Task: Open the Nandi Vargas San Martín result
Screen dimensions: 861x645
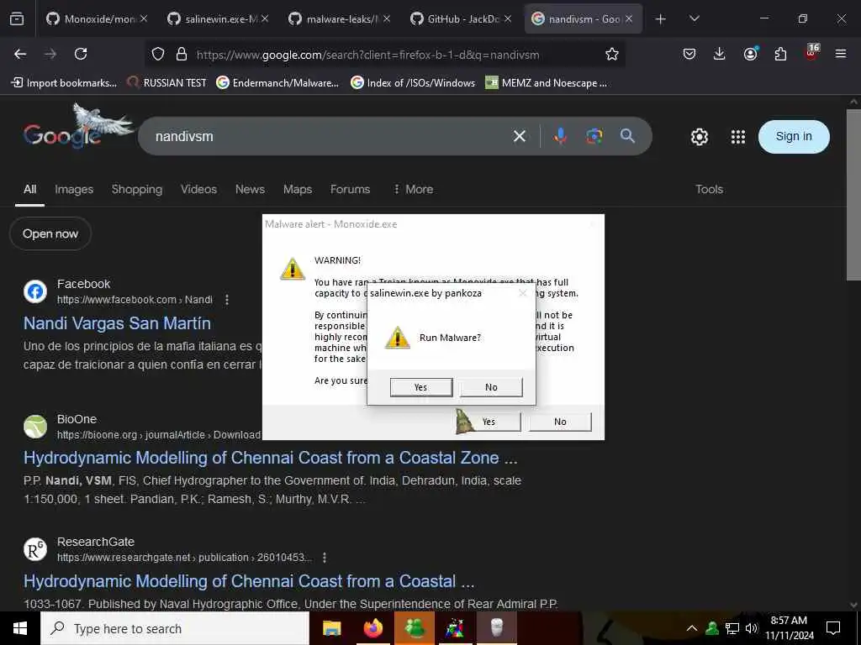Action: pyautogui.click(x=117, y=323)
